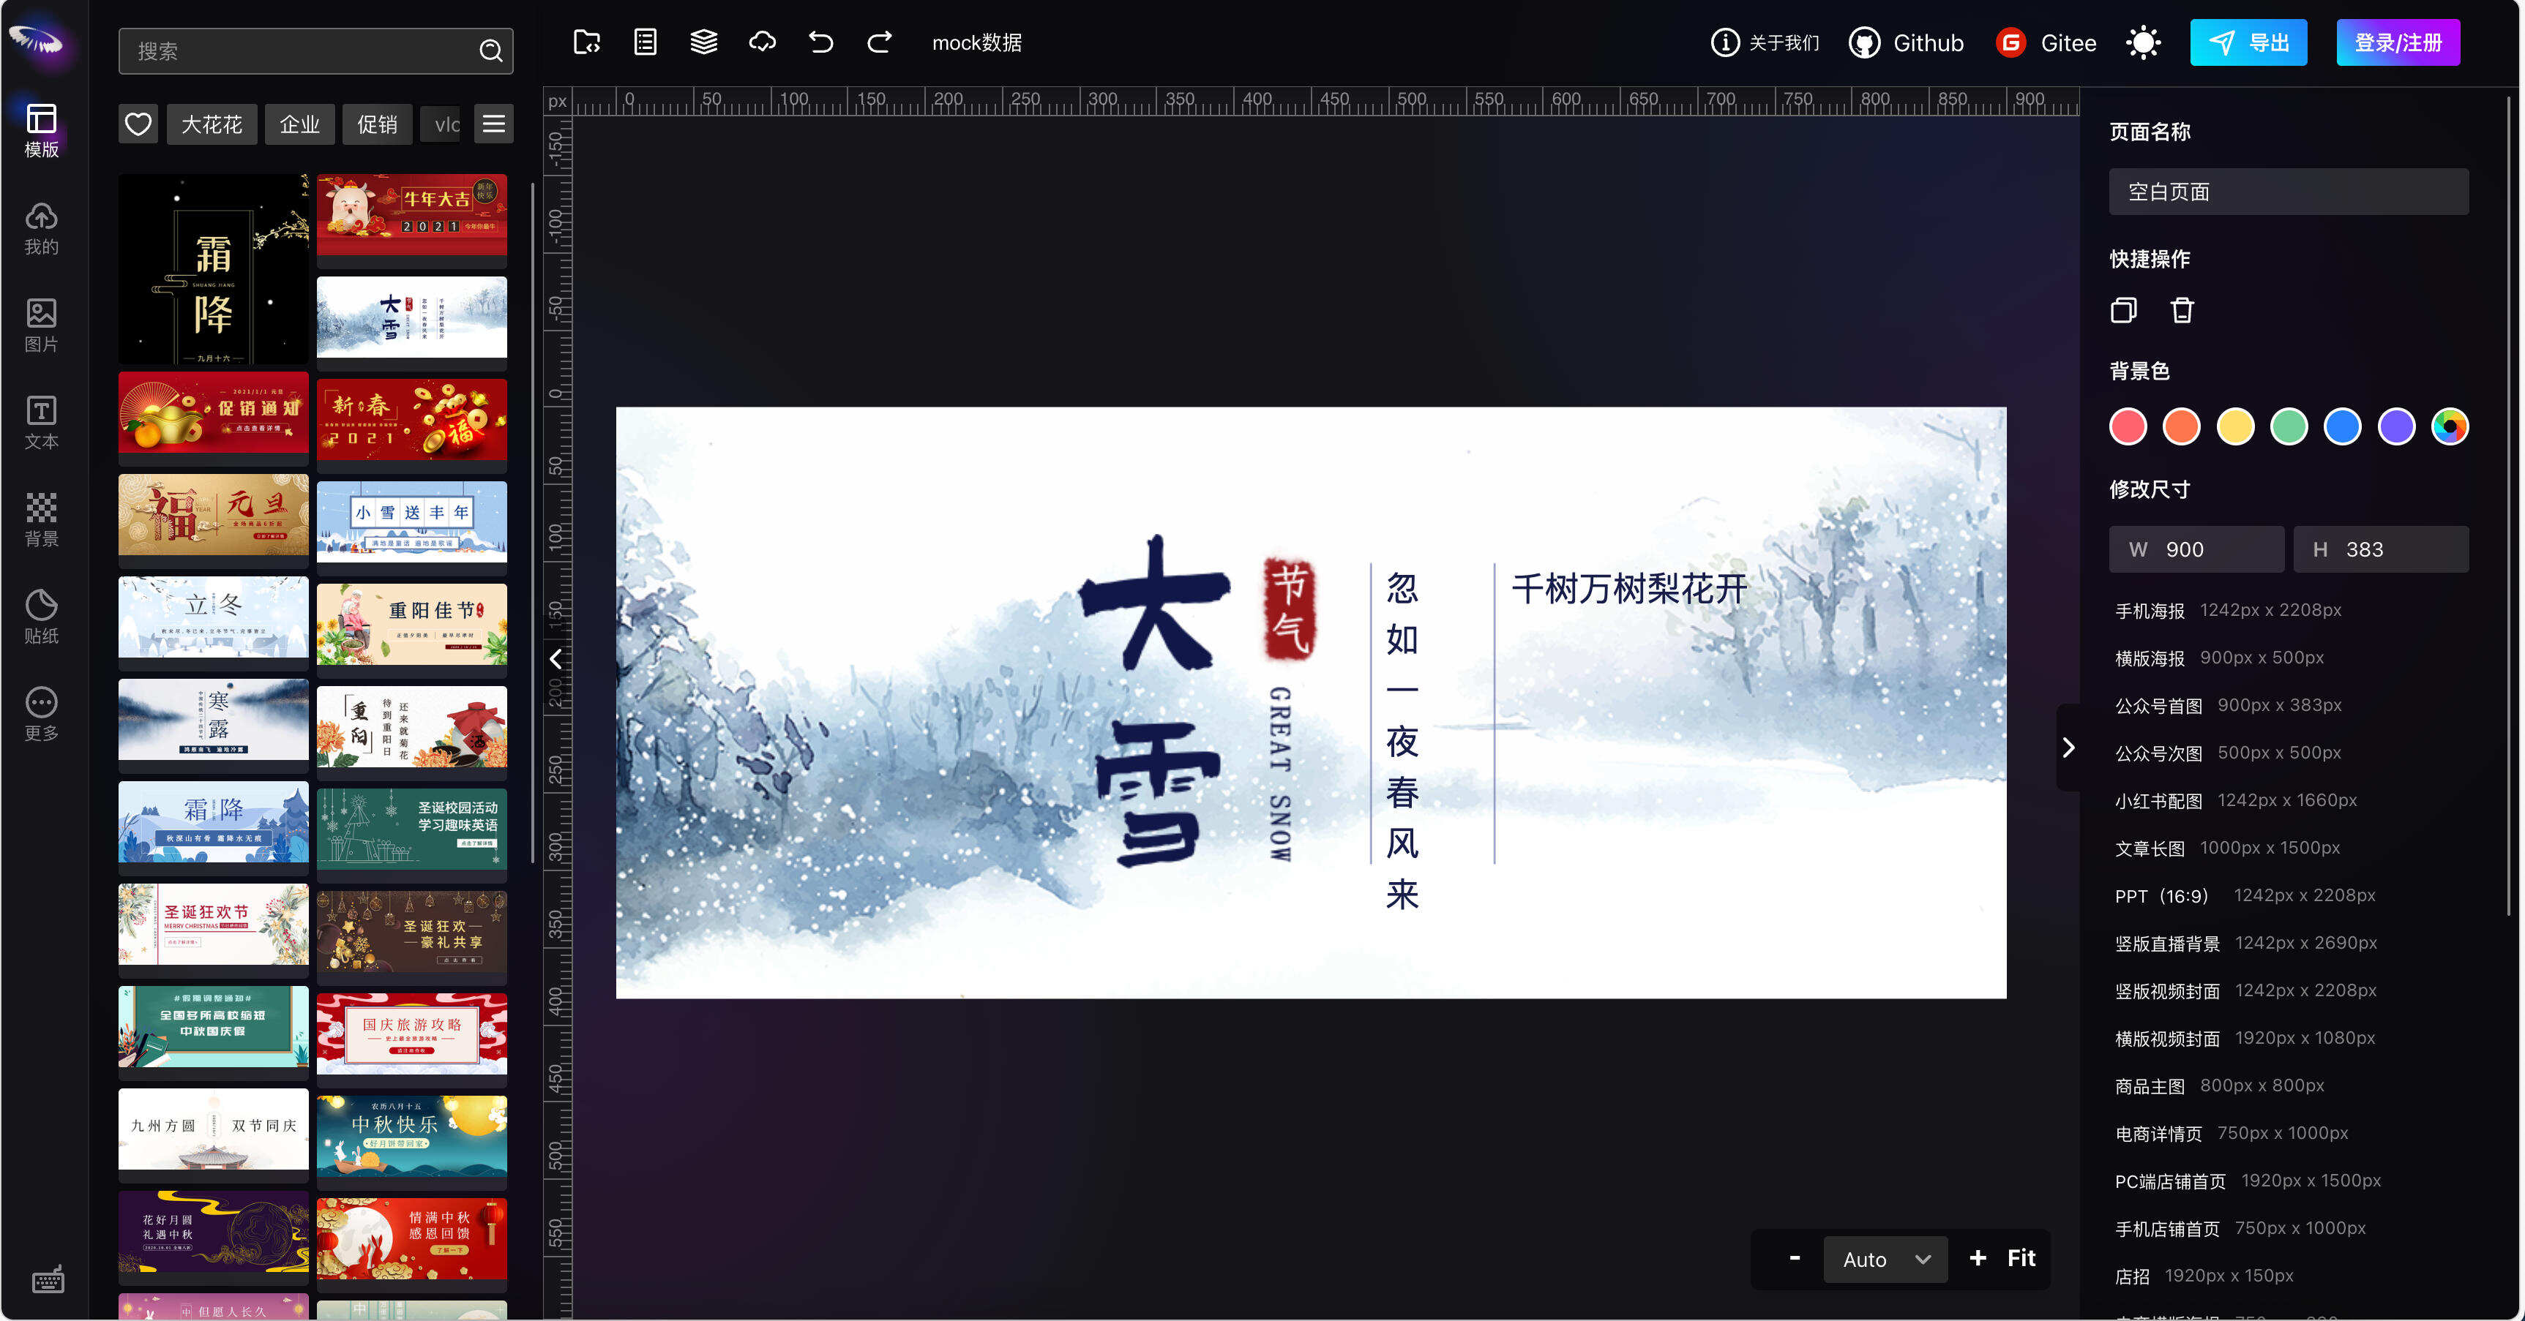Click the delete page trash icon under 快捷操作
The image size is (2525, 1321).
point(2181,309)
